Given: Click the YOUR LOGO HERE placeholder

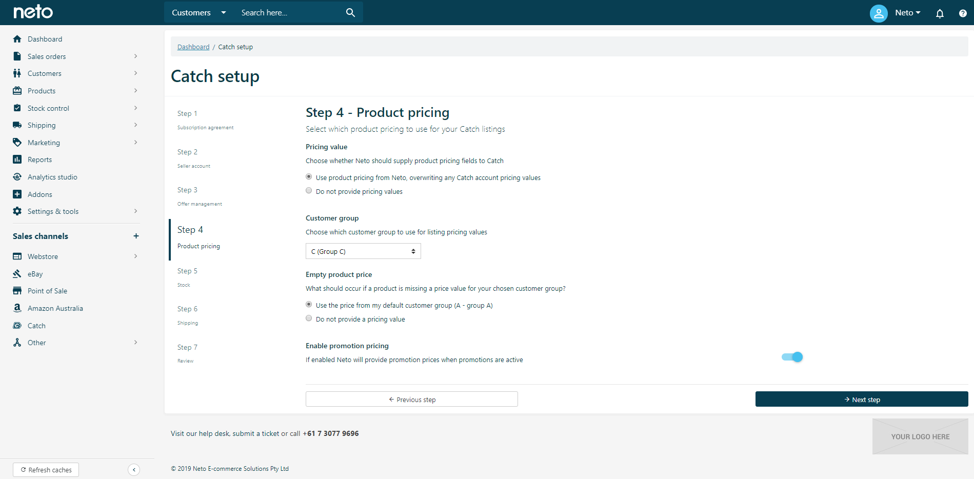Looking at the screenshot, I should click(920, 436).
